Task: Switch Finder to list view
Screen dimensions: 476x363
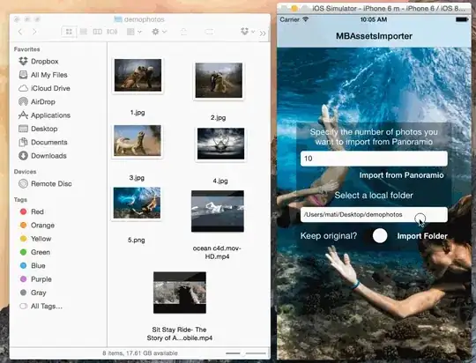Action: click(83, 32)
